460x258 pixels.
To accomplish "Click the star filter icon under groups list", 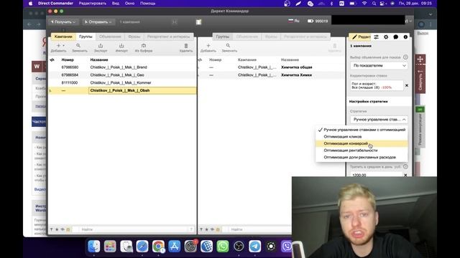I will pyautogui.click(x=206, y=229).
